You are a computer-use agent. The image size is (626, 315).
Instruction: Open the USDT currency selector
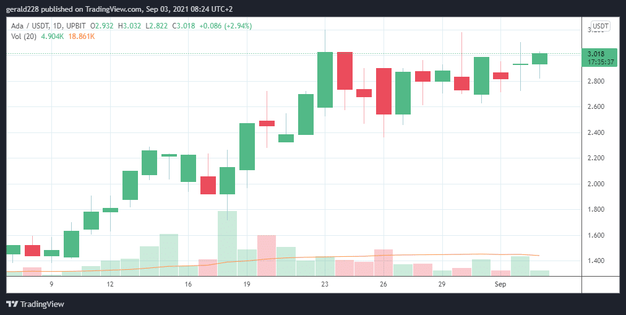[600, 26]
